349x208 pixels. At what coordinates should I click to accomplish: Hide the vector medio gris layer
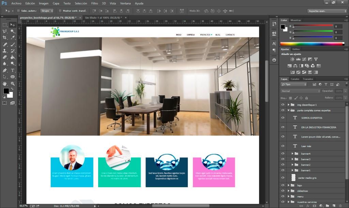[283, 178]
